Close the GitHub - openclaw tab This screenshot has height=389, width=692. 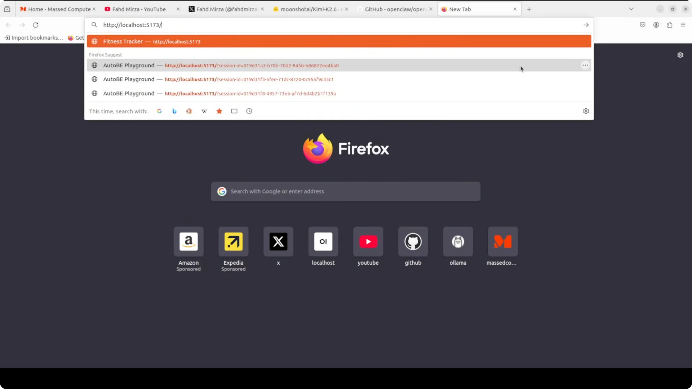tap(431, 9)
